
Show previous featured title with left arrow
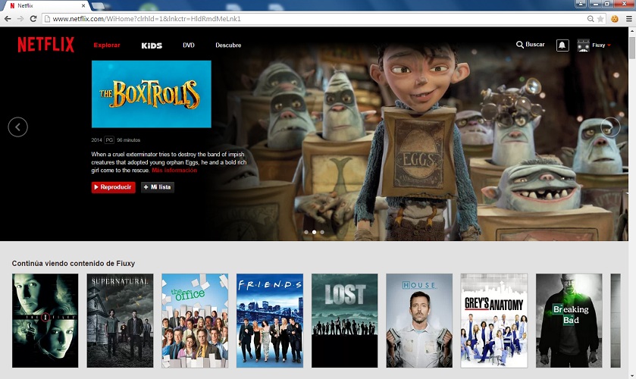click(x=18, y=127)
